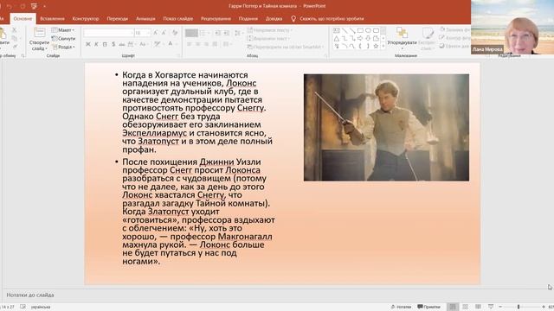Toggle text shadow (S) formatting
This screenshot has height=311, width=554.
(x=113, y=44)
